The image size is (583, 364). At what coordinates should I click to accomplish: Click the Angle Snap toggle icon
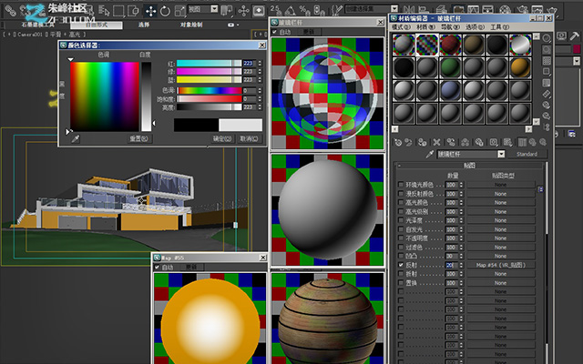pyautogui.click(x=291, y=10)
